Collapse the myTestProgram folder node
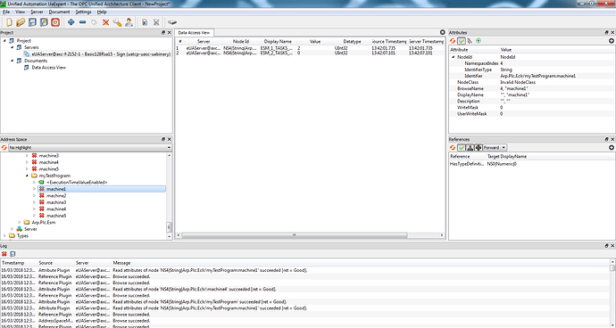 click(x=27, y=176)
